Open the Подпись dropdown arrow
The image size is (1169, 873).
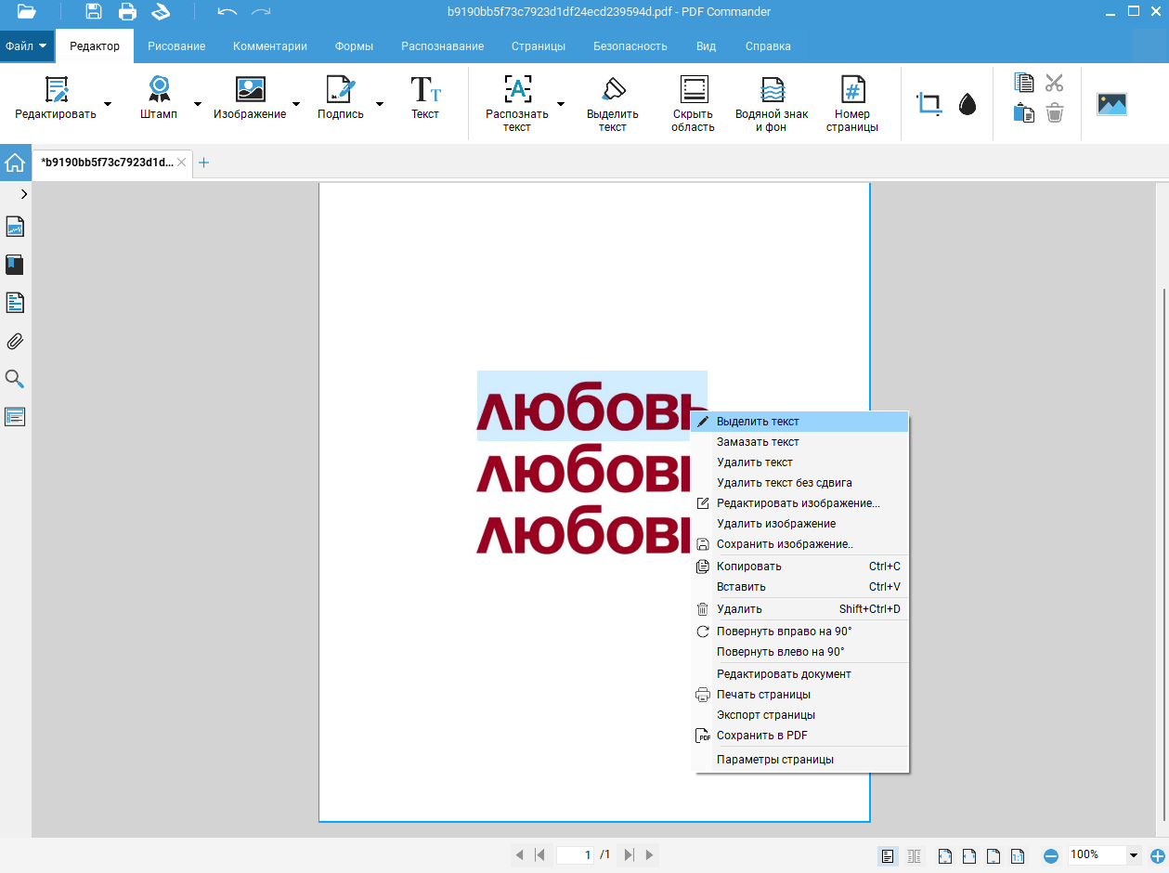380,104
